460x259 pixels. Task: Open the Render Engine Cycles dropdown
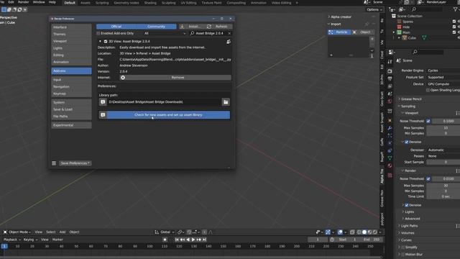click(x=443, y=71)
